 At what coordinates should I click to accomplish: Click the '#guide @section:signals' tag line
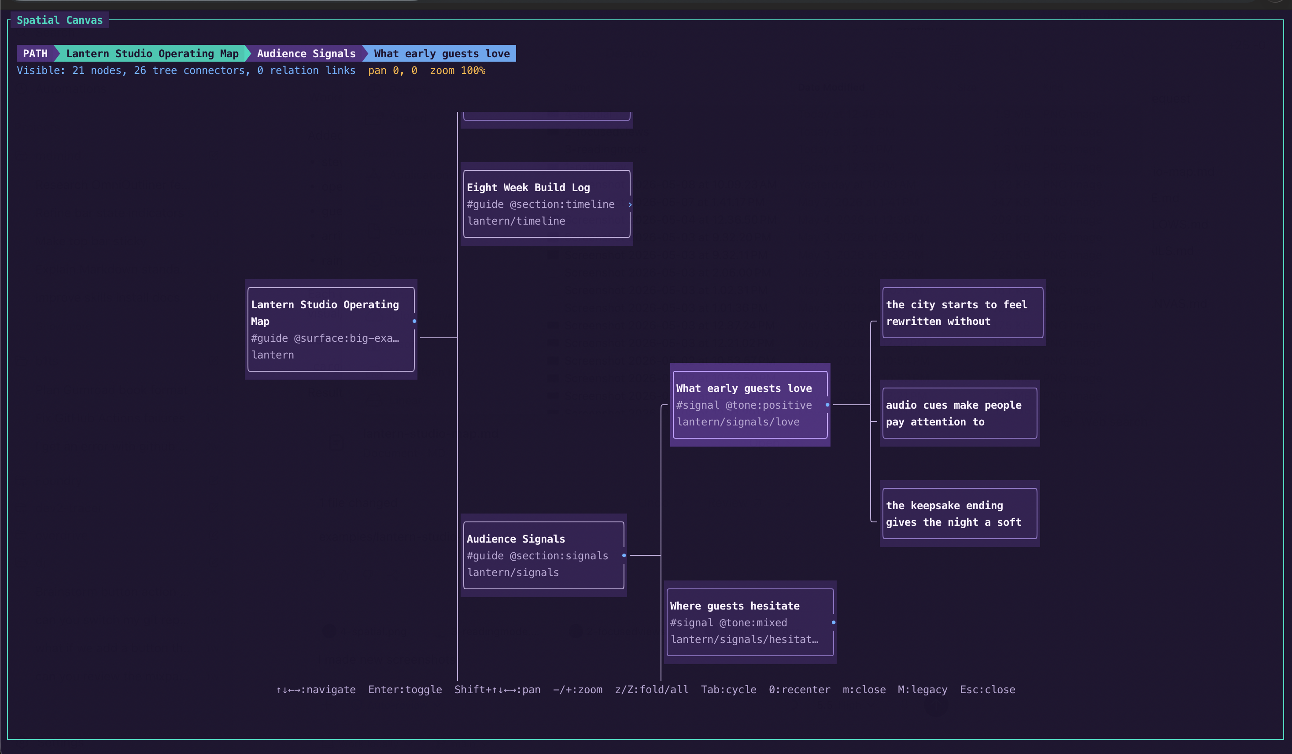click(537, 555)
